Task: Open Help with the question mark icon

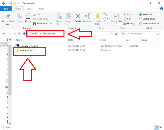Action: [161, 8]
